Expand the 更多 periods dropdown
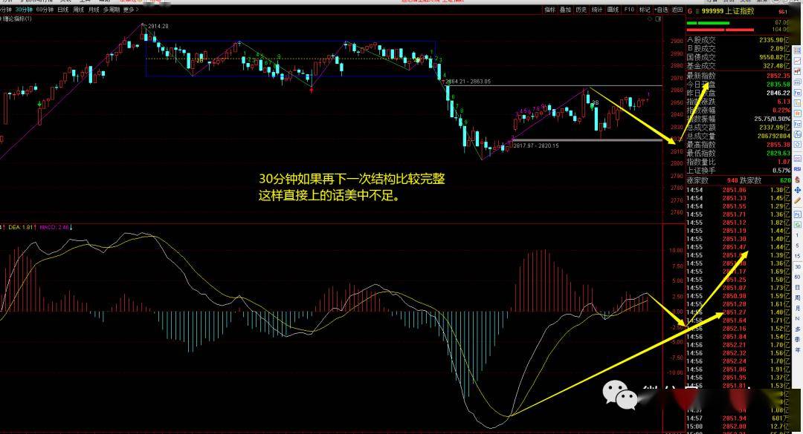The height and width of the screenshot is (434, 803). (x=131, y=9)
